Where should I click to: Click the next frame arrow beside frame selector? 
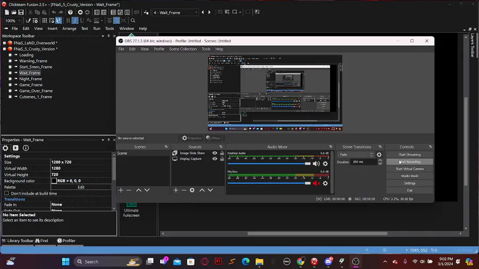(209, 12)
